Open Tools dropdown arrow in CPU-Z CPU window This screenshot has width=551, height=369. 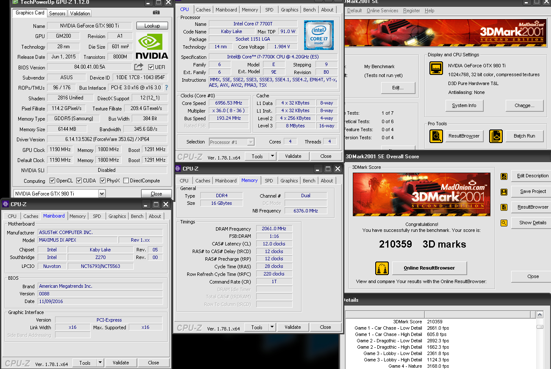coord(272,156)
